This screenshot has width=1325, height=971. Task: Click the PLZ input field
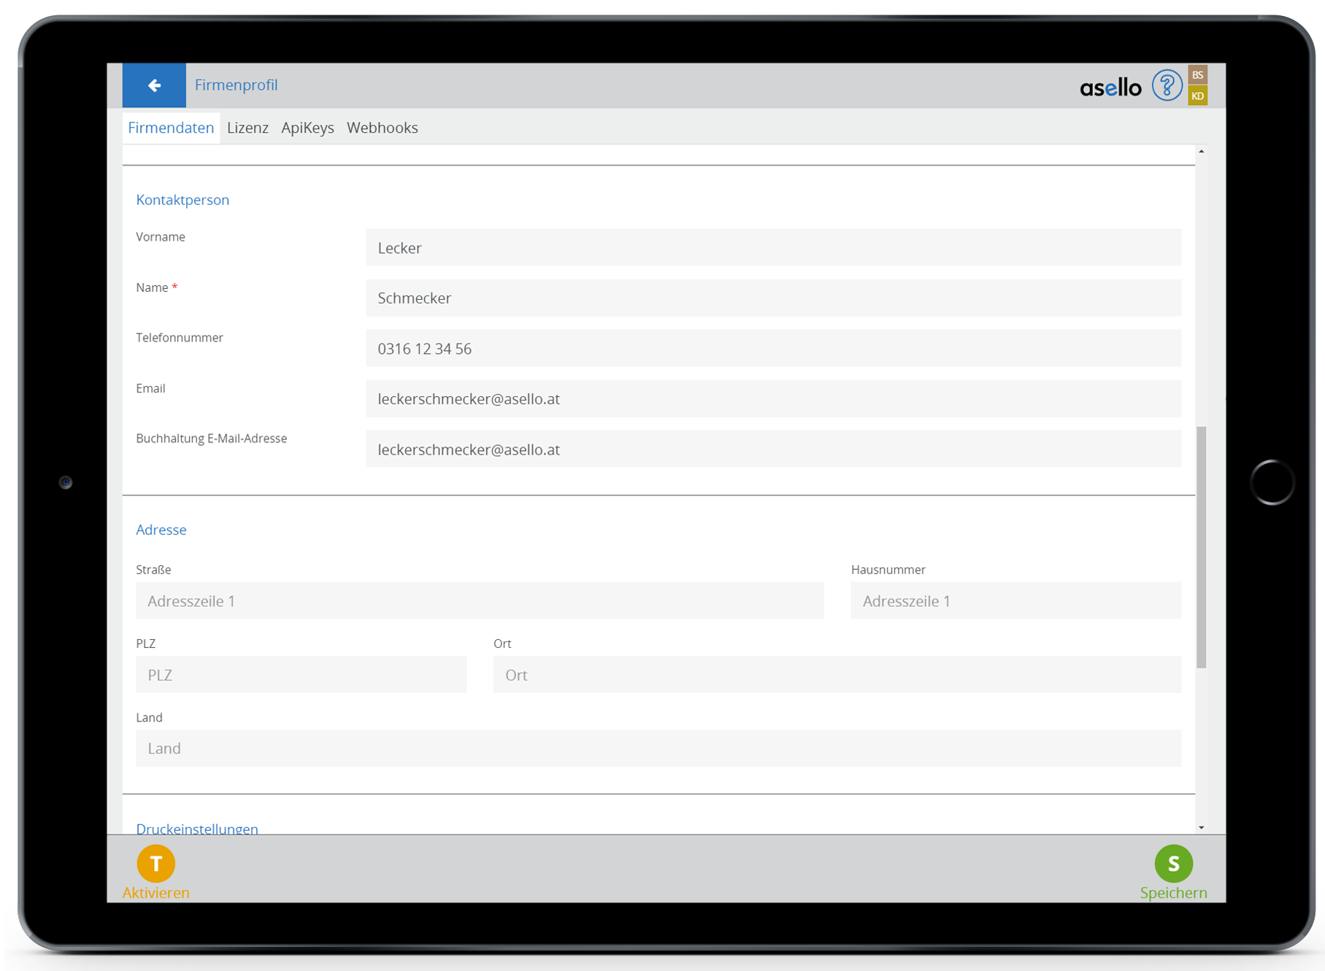[301, 675]
